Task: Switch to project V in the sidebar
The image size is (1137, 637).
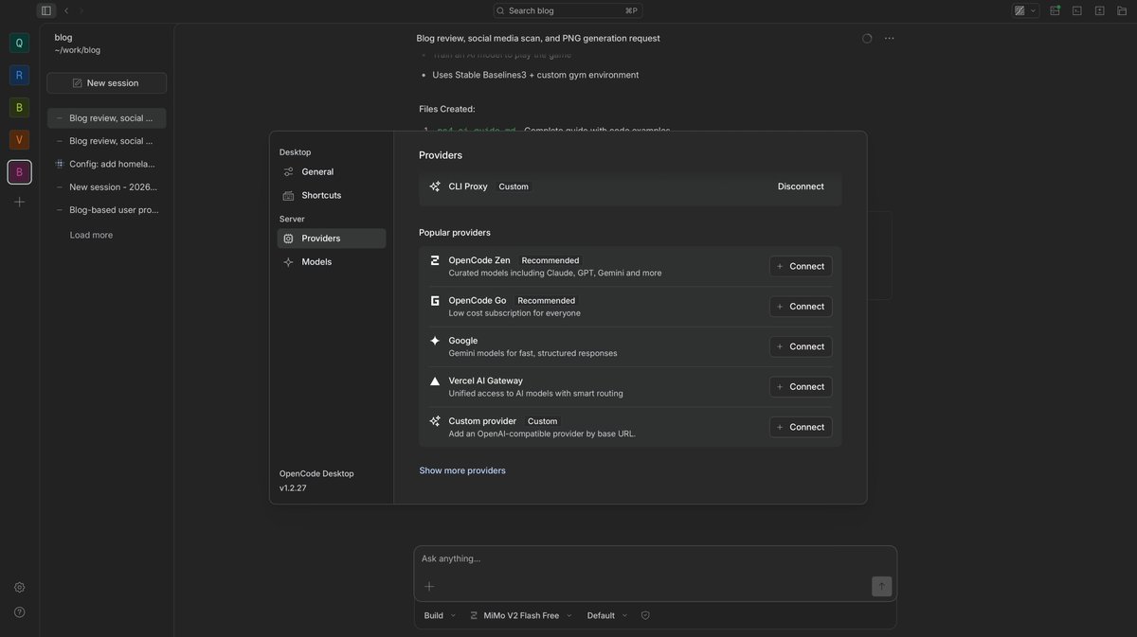Action: click(19, 139)
